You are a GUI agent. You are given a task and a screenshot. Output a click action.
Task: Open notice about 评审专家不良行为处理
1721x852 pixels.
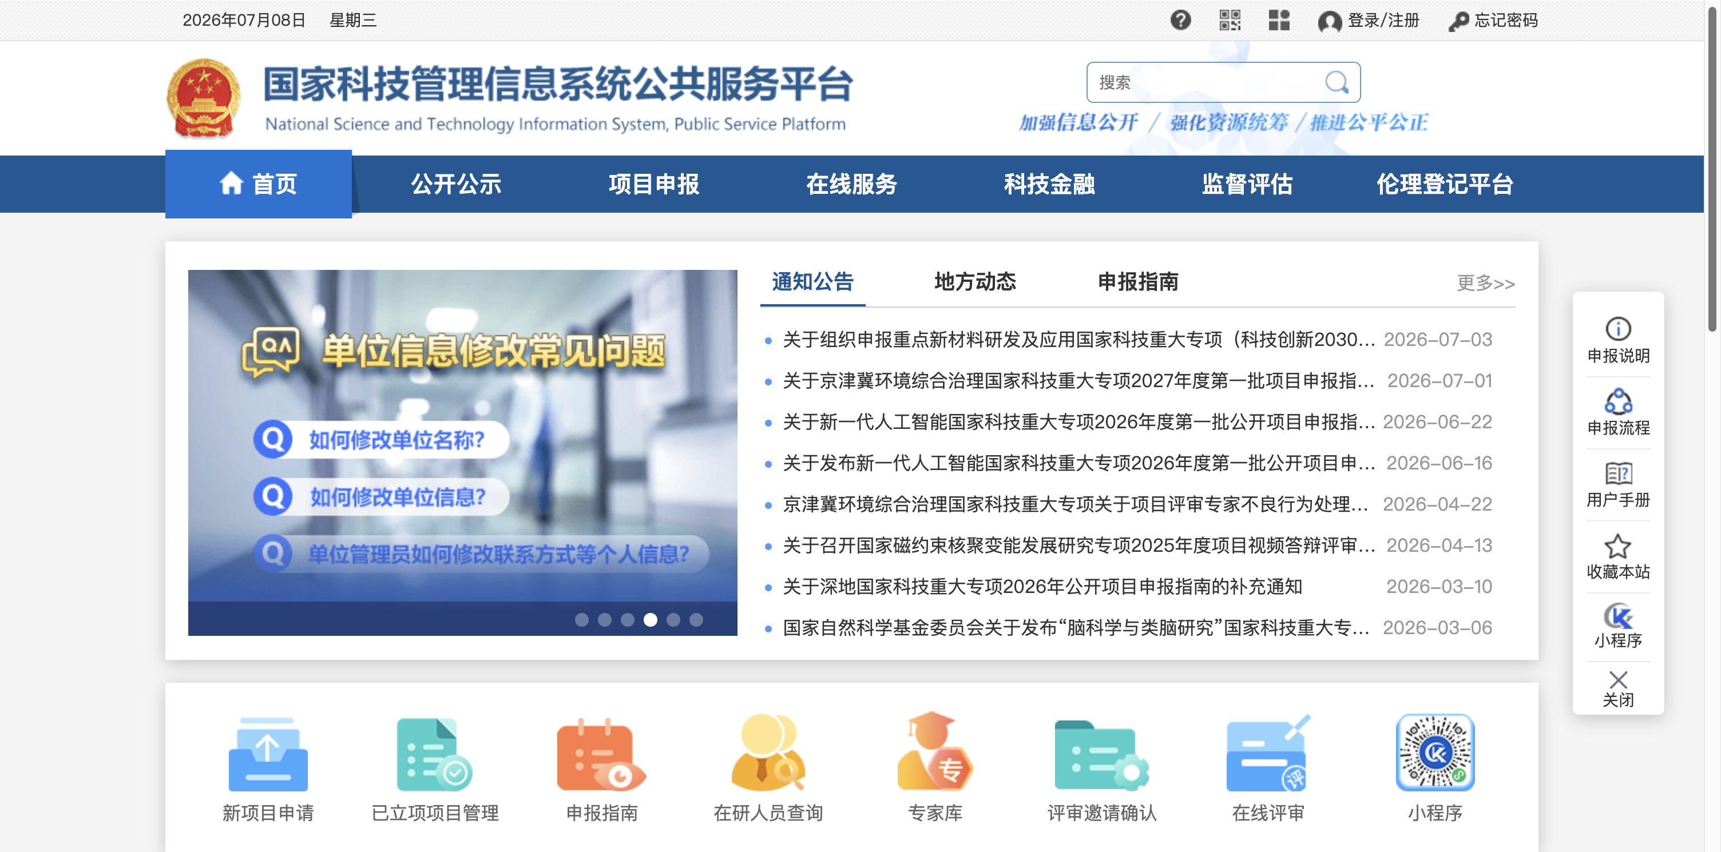1076,504
